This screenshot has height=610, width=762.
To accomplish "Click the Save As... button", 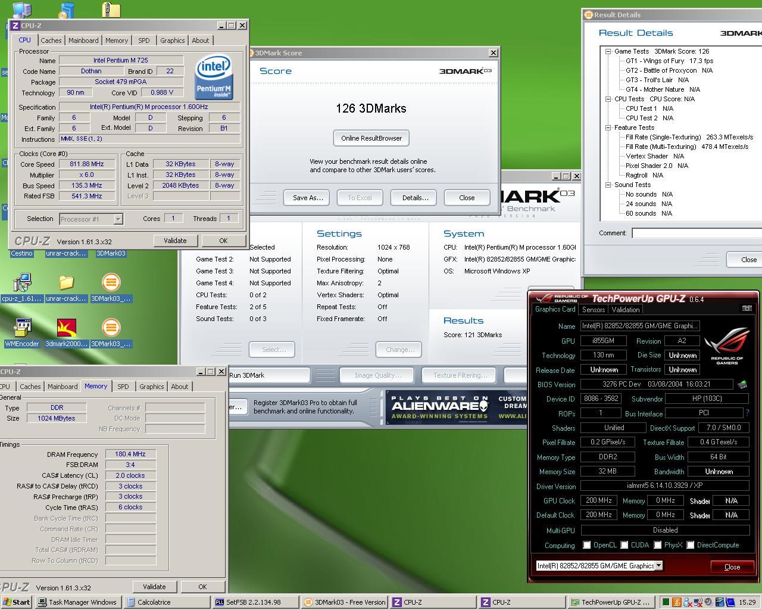I will [x=308, y=198].
